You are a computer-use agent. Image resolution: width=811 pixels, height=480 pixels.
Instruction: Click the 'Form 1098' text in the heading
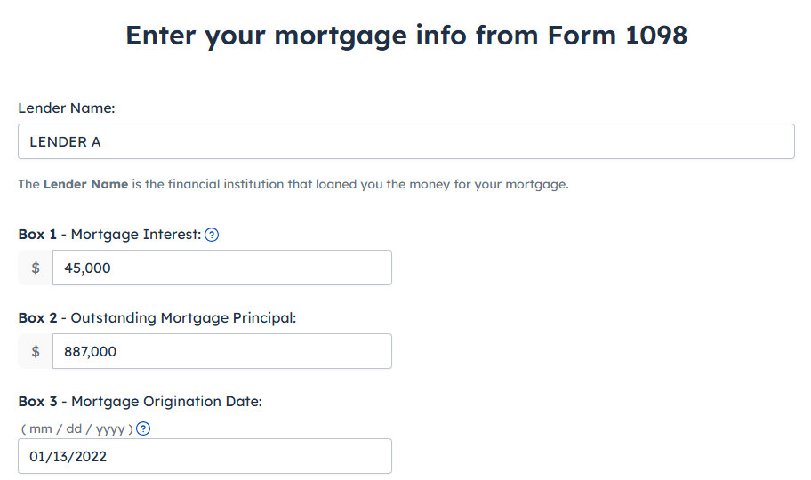tap(617, 36)
